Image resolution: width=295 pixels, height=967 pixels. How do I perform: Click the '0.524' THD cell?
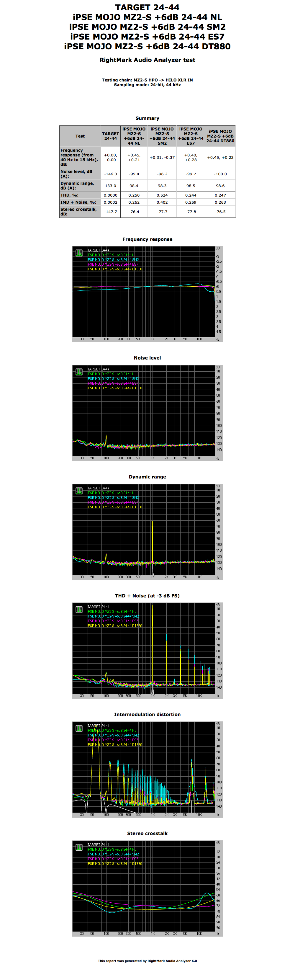click(162, 195)
